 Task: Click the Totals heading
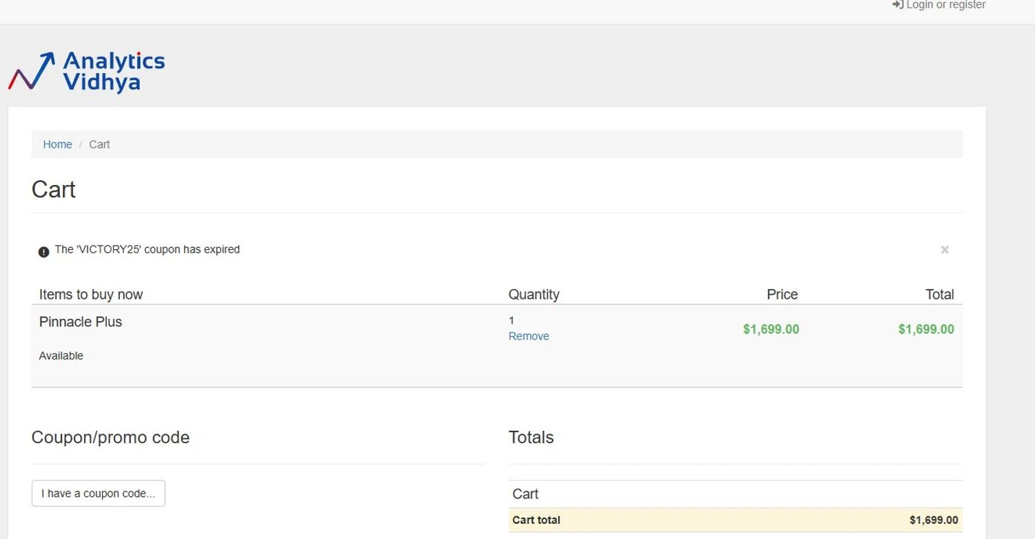tap(531, 438)
